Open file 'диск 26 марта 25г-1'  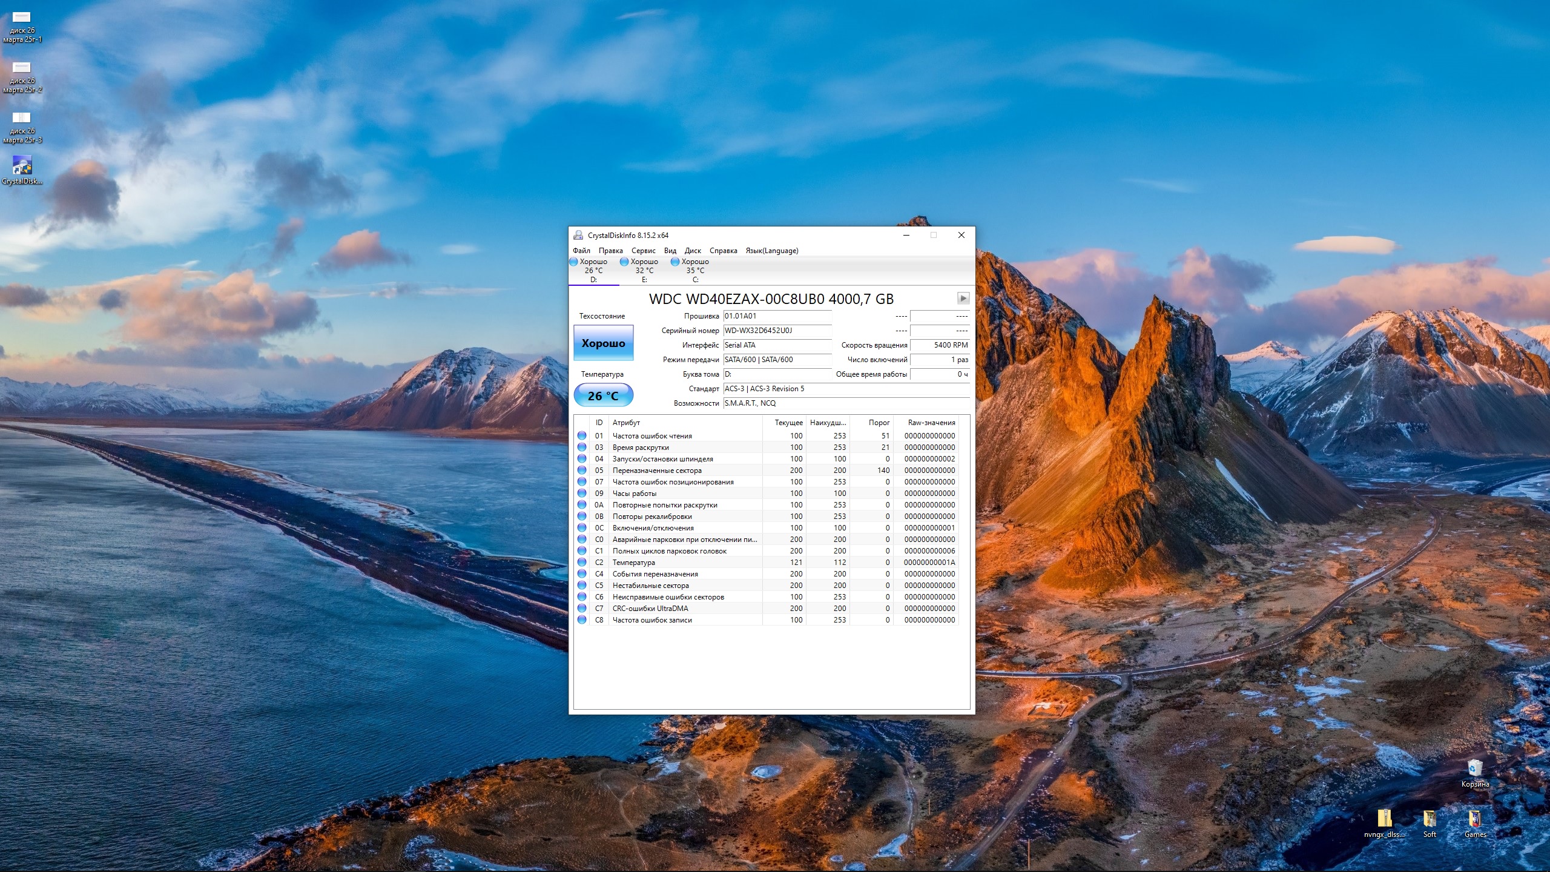pos(22,18)
